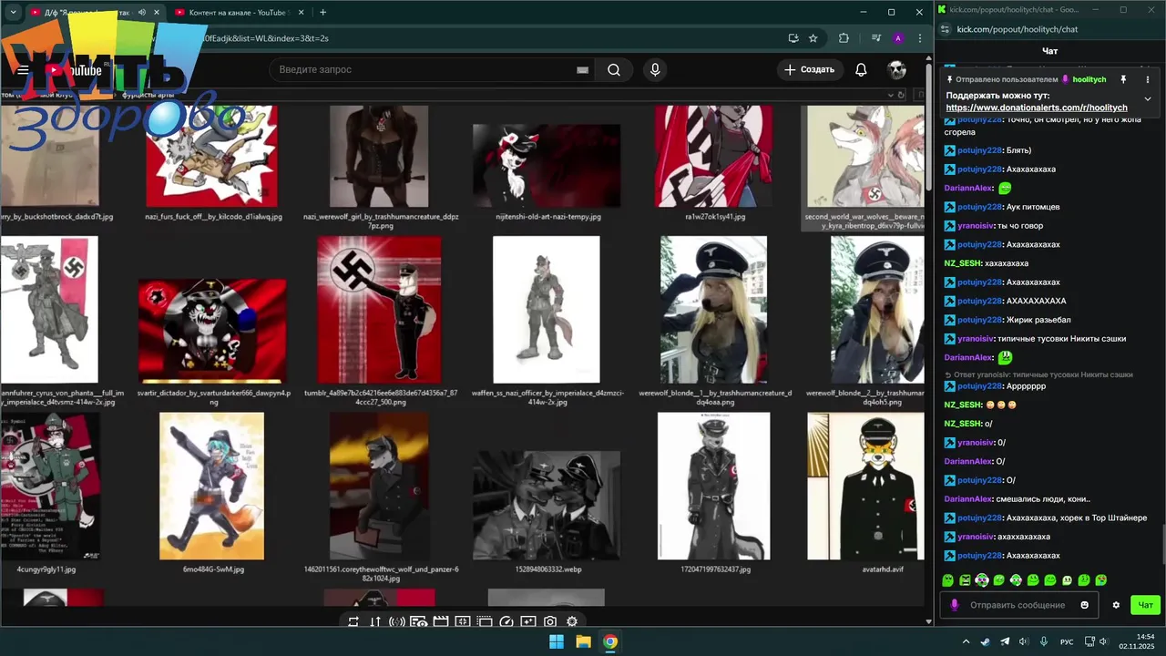1166x656 pixels.
Task: Send the first green quick emote in chat
Action: [948, 580]
